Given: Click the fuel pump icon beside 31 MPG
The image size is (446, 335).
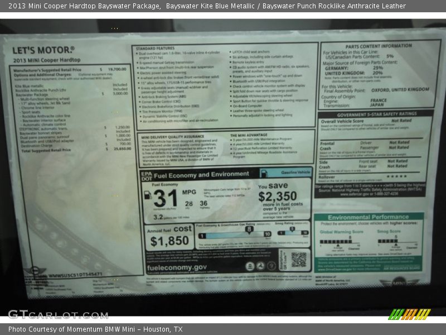Looking at the screenshot, I should [x=148, y=195].
